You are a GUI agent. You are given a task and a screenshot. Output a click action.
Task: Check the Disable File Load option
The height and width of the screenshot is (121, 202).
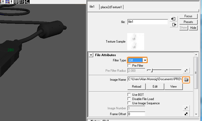click(x=129, y=99)
